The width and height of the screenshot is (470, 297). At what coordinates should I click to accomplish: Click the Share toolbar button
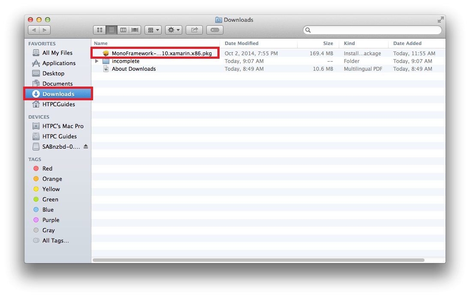click(194, 30)
